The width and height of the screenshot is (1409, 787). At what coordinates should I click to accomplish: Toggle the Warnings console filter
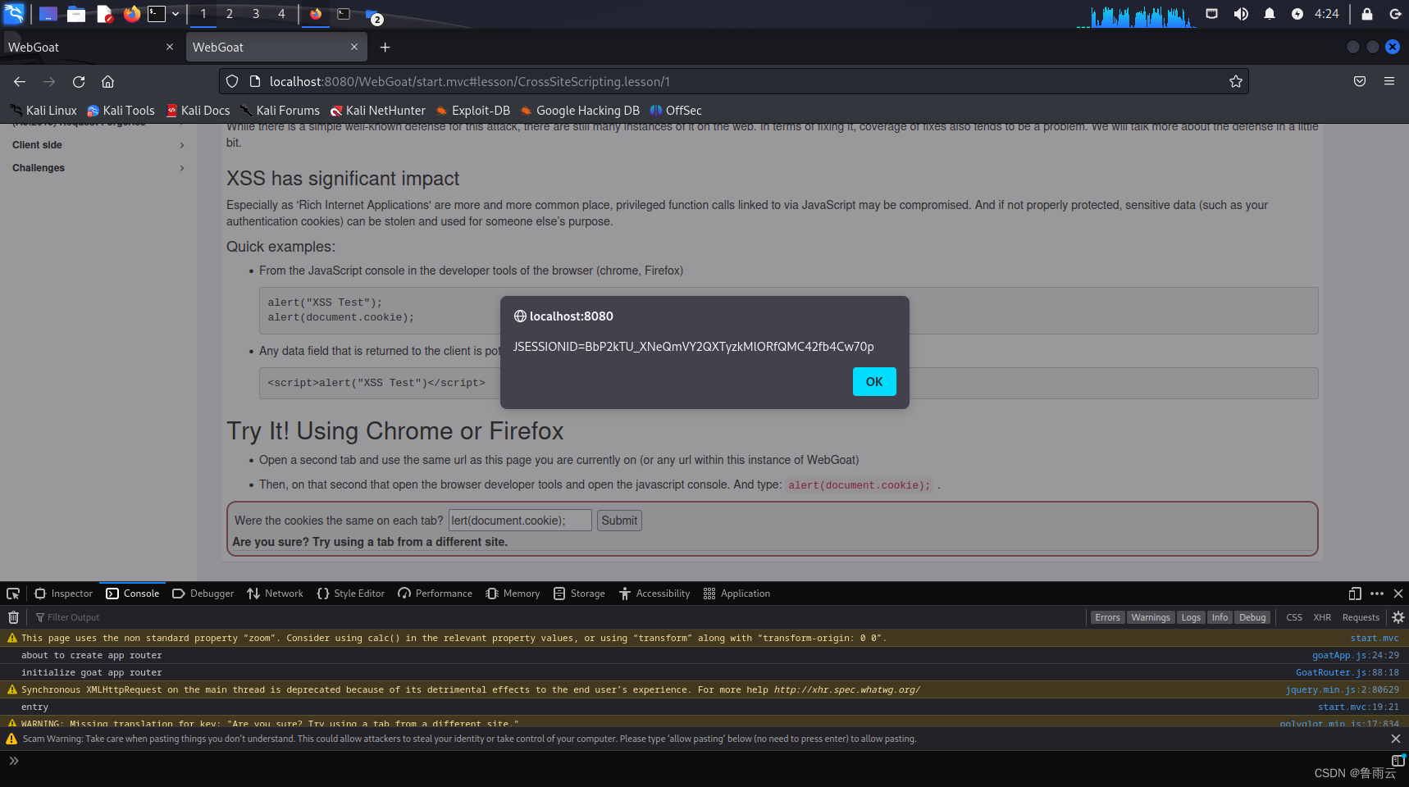point(1151,617)
